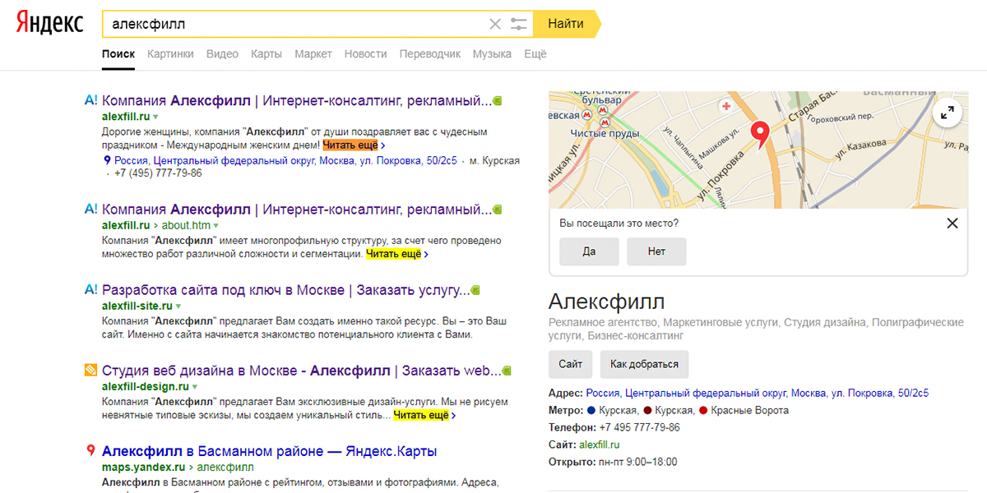Focus the search field containing алексфилл
987x493 pixels.
click(x=294, y=24)
